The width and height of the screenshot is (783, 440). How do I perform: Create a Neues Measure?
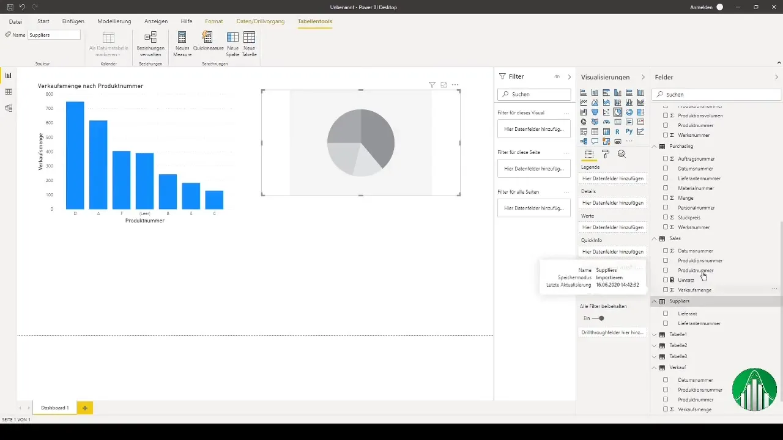point(182,45)
